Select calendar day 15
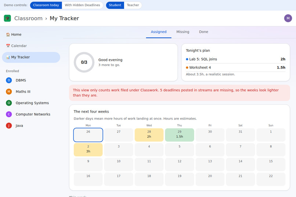296x197 pixels. [271, 164]
